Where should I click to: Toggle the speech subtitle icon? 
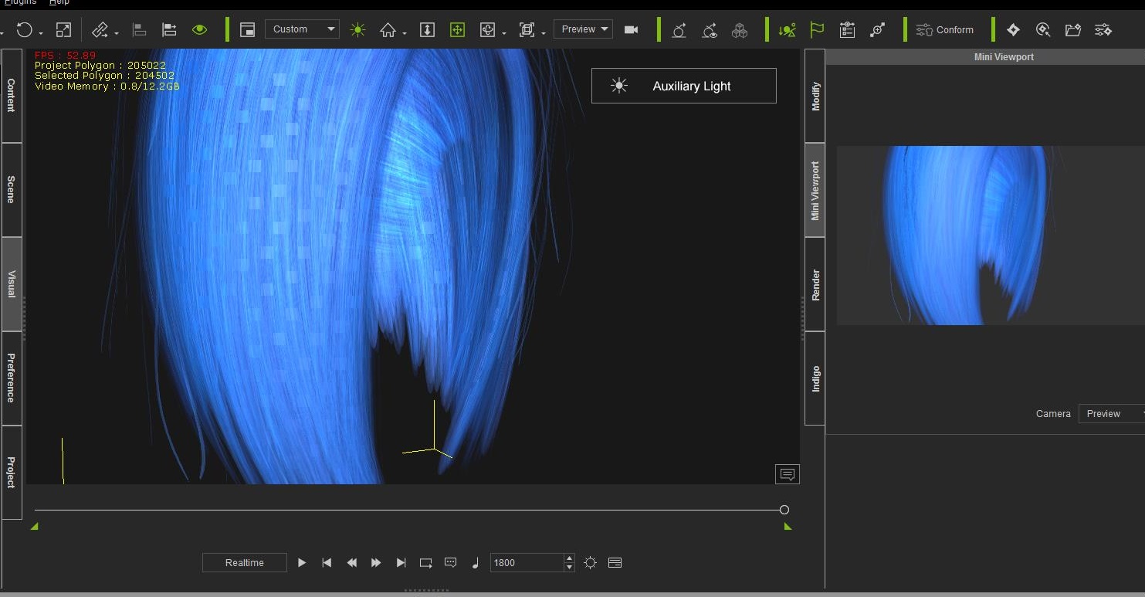451,563
